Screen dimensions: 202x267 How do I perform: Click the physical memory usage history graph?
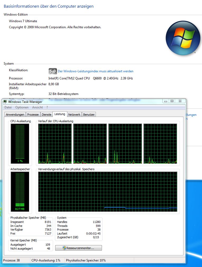coord(108,192)
